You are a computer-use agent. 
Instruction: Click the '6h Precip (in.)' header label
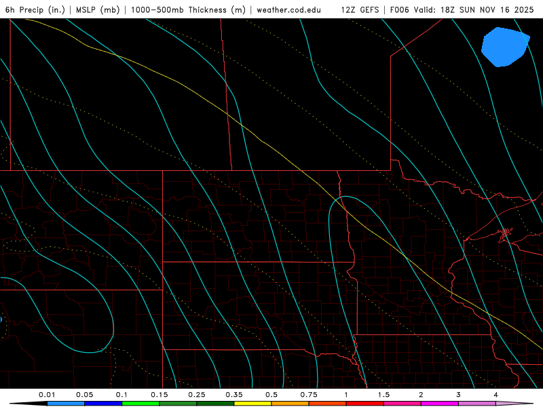click(35, 9)
